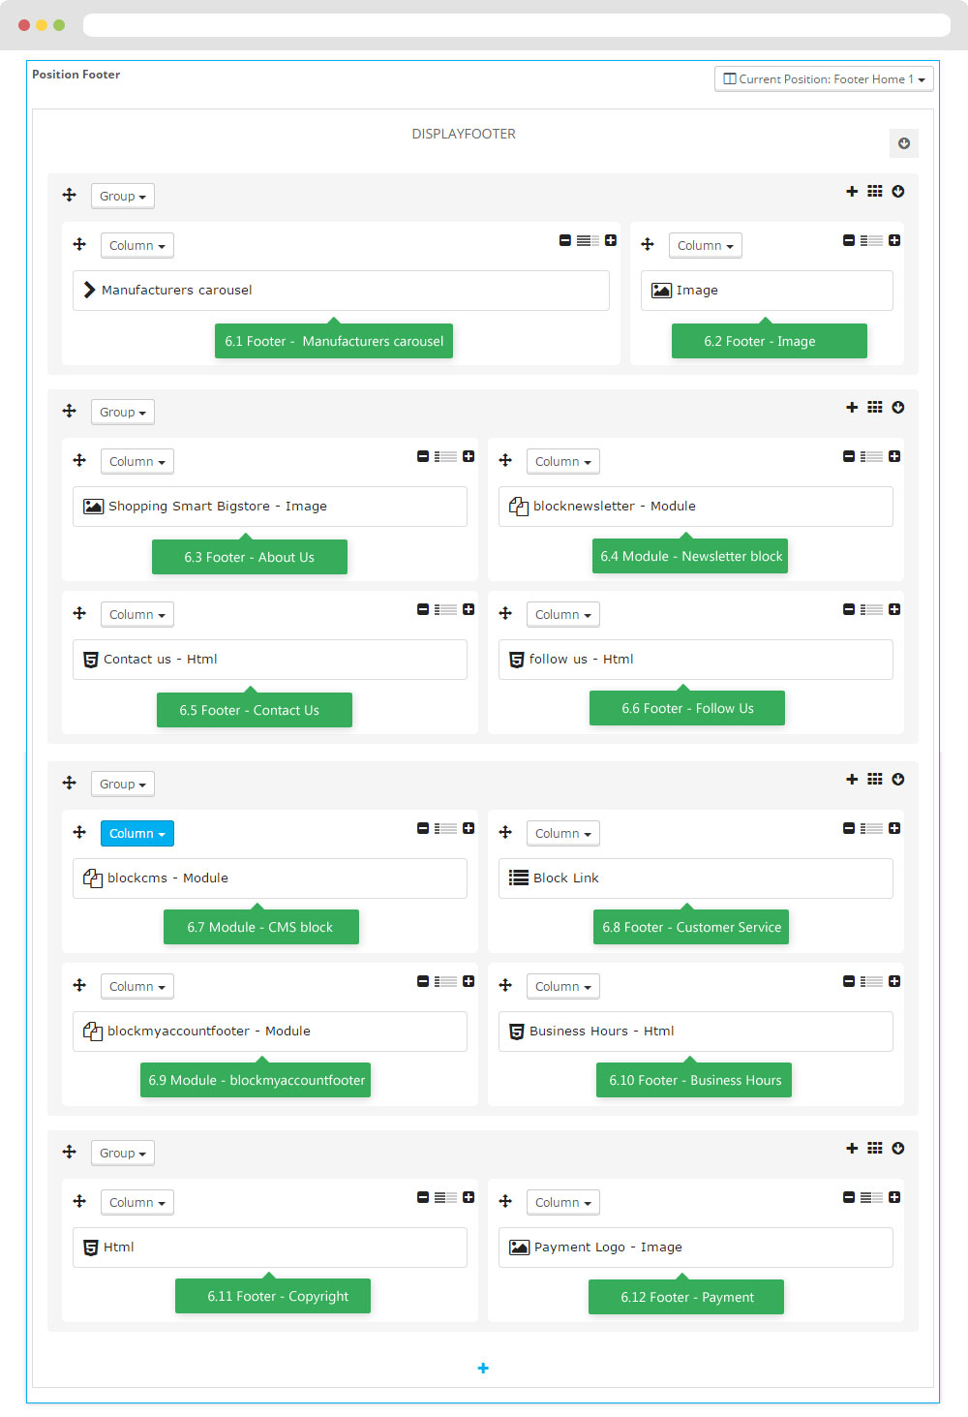Open first Group dropdown menu

coord(123,197)
